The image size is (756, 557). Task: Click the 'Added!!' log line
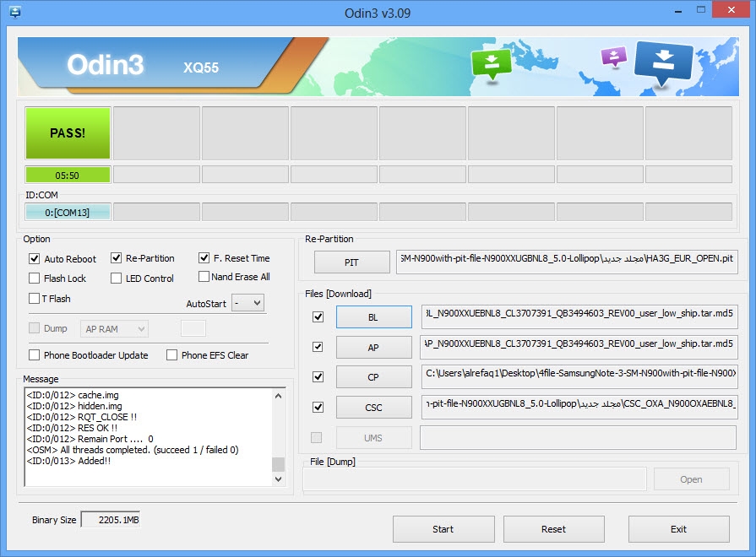coord(68,461)
